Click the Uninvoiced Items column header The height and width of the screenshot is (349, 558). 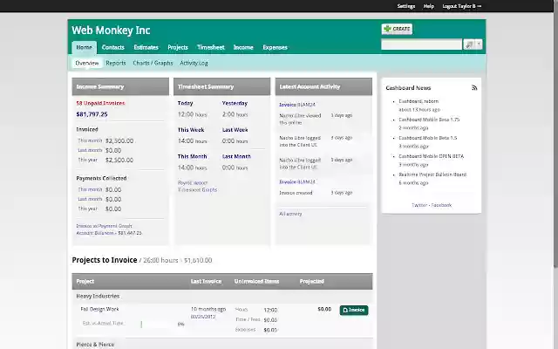tap(256, 281)
